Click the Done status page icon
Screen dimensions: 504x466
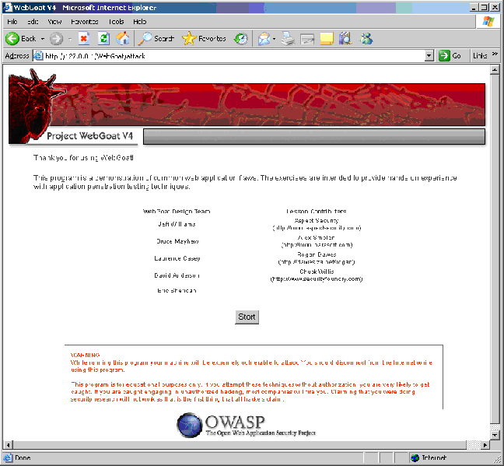[8, 457]
